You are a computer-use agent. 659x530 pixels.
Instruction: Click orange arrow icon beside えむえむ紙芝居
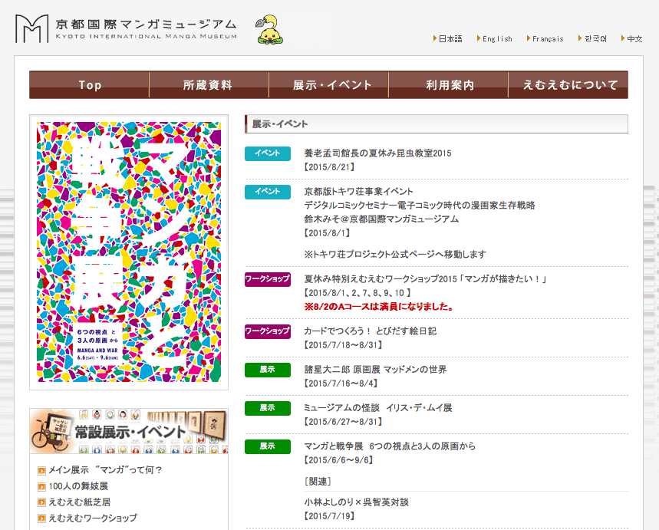41,502
